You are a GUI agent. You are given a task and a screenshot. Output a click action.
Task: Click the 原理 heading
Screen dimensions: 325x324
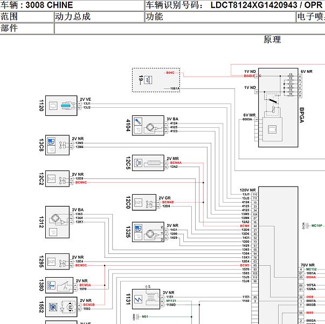tap(272, 39)
